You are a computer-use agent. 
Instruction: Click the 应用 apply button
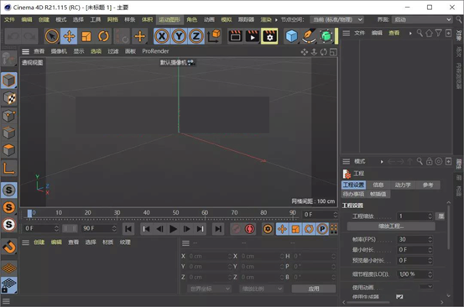pyautogui.click(x=314, y=289)
